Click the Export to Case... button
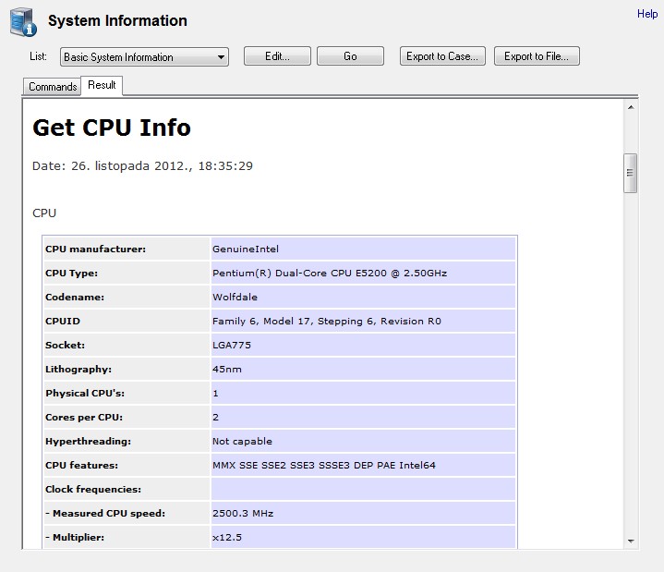The width and height of the screenshot is (664, 572). 442,56
